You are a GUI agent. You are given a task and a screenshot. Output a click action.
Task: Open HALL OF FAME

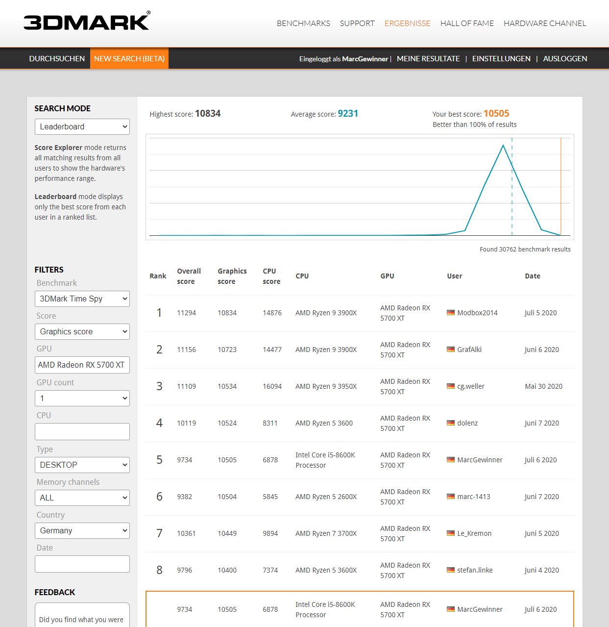467,23
